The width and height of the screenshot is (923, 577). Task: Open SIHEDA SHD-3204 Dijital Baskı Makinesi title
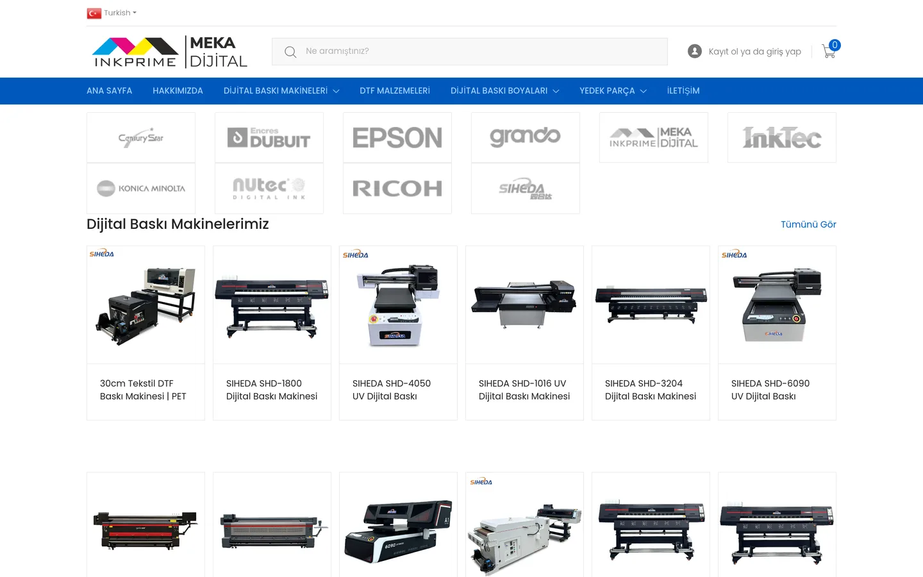pyautogui.click(x=651, y=390)
